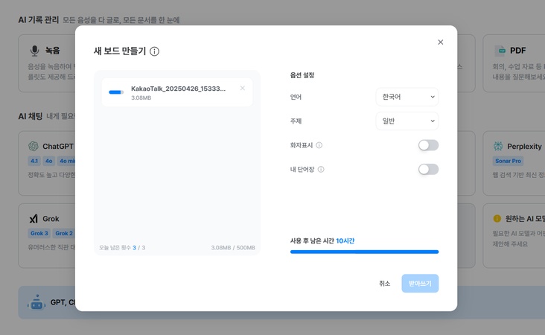The width and height of the screenshot is (545, 335).
Task: Click the 3.08MB / 500MB usage text
Action: coord(233,247)
